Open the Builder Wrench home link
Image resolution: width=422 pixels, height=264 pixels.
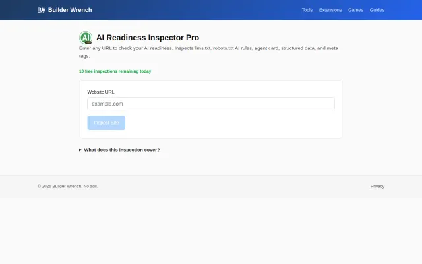(65, 10)
